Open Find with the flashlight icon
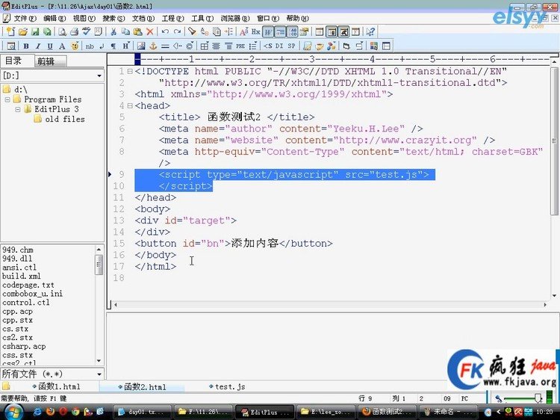The image size is (560, 420). [x=192, y=32]
